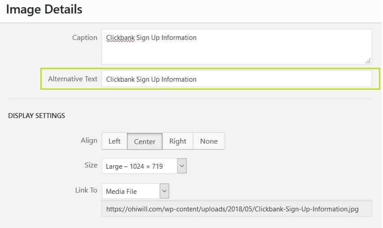Click the Alternative Text label
383x228 pixels.
pos(73,79)
